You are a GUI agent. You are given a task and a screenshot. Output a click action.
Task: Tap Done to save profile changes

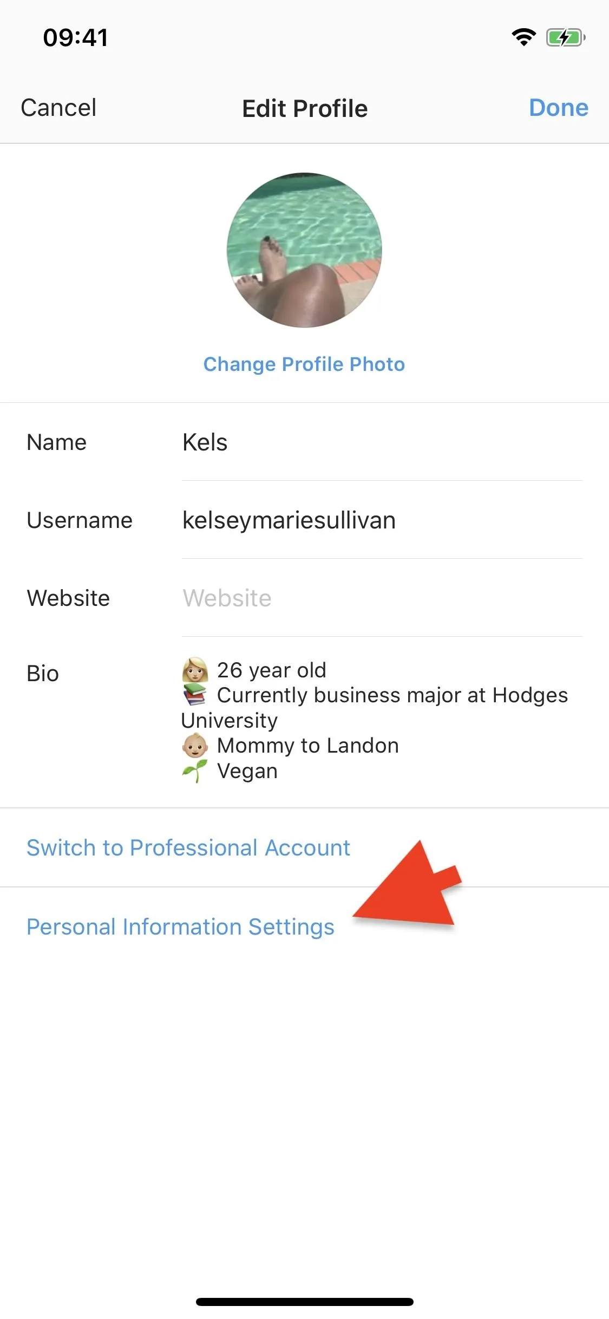tap(559, 108)
